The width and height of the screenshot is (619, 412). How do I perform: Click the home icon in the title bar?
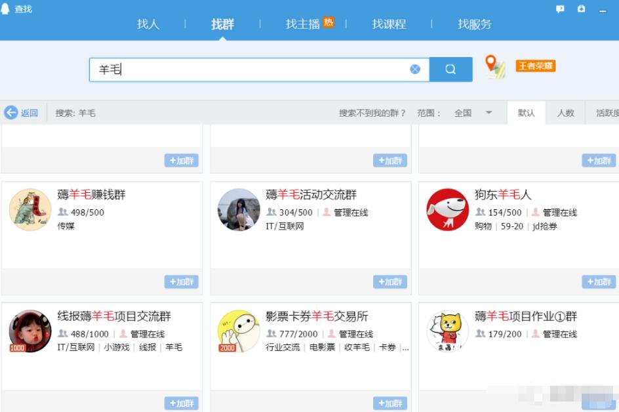pyautogui.click(x=580, y=9)
